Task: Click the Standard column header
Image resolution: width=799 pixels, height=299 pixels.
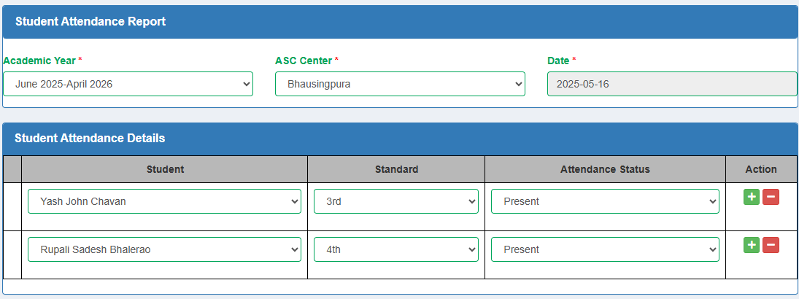Action: coord(396,169)
